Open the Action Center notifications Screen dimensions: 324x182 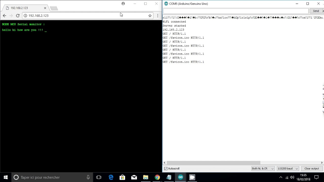tap(316, 177)
